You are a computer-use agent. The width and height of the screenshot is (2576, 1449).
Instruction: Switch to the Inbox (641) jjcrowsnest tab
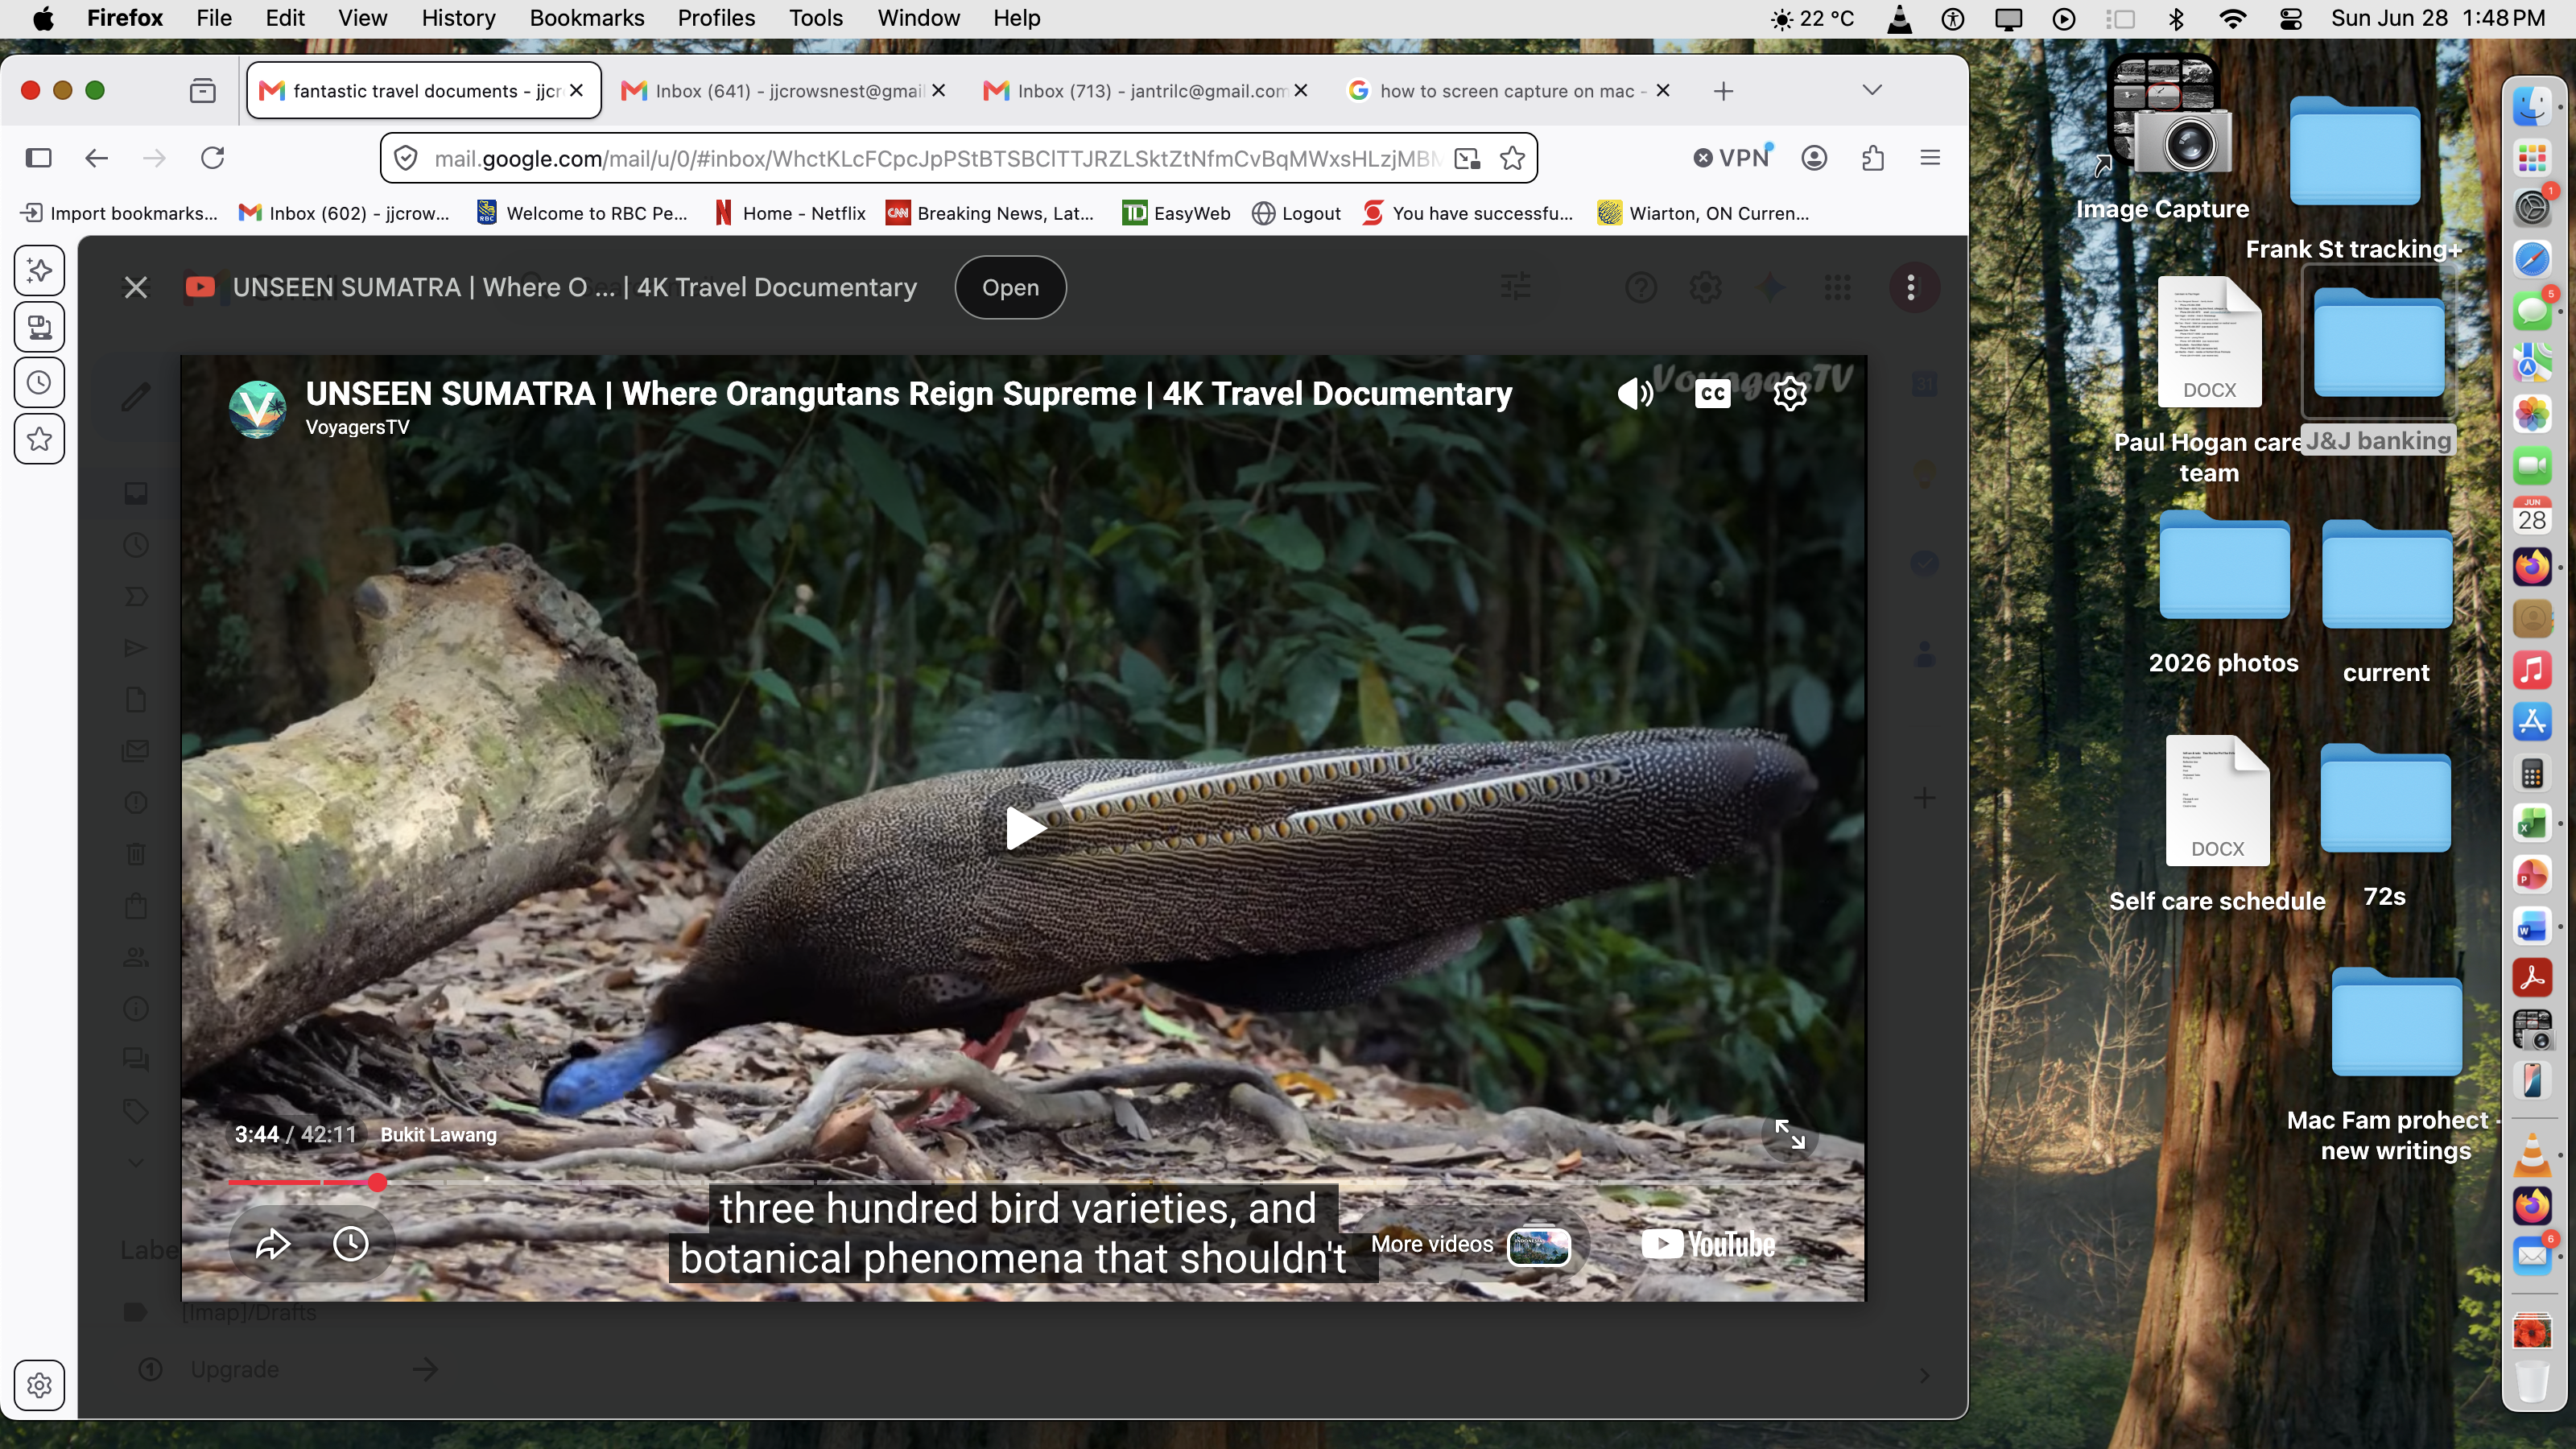[783, 91]
